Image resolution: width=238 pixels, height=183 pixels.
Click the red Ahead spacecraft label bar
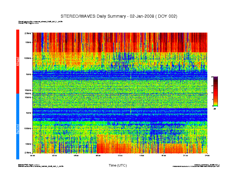18,62
